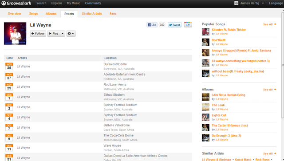
Task: Open the Explore menu item
Action: [x=56, y=3]
